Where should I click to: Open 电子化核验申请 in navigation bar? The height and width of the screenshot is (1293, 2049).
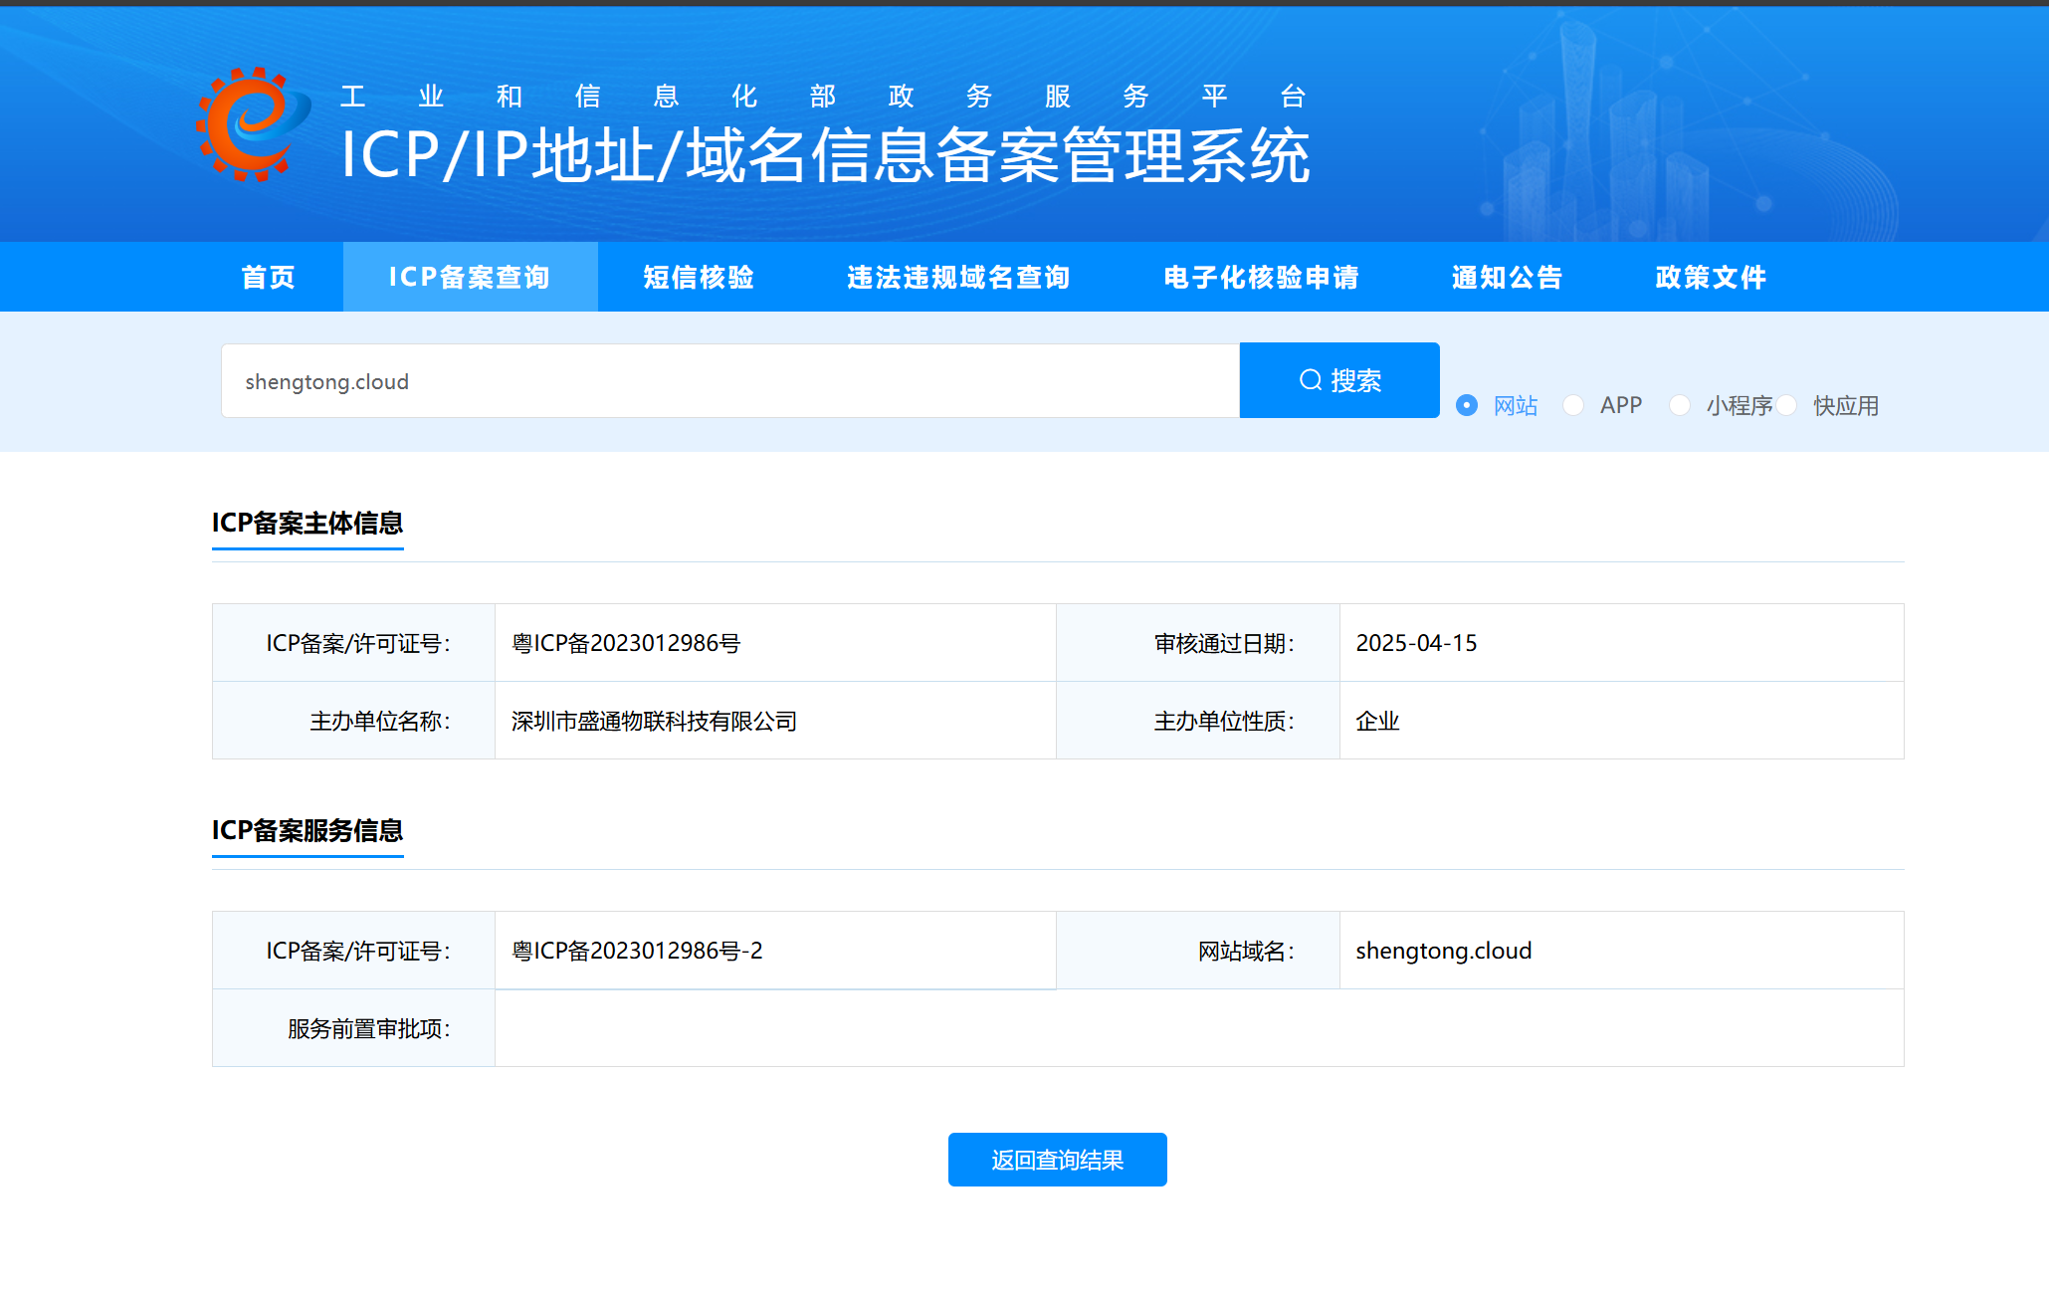point(1261,277)
